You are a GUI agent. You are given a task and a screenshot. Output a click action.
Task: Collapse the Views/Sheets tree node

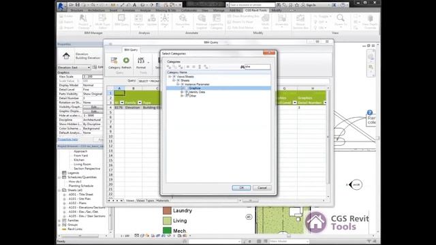point(170,76)
